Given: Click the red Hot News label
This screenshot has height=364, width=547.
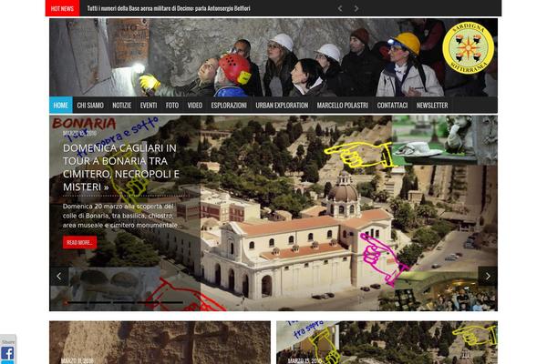Looking at the screenshot, I should (x=62, y=8).
